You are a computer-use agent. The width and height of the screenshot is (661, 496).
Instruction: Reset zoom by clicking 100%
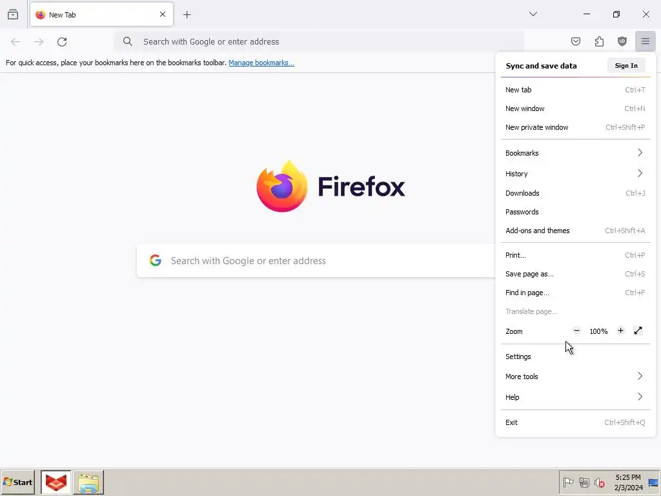(x=598, y=331)
